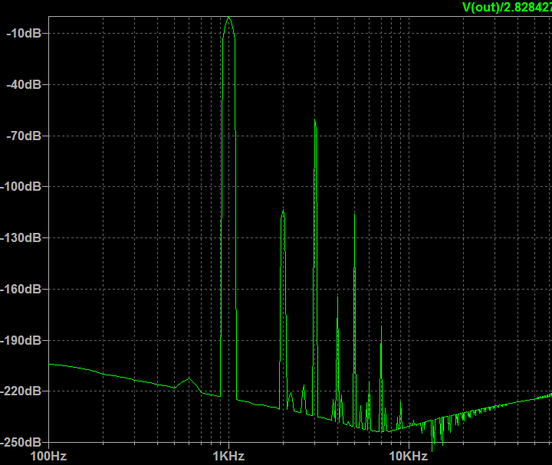Viewport: 552px width, 465px height.
Task: Click the 1KHz frequency axis label
Action: (x=228, y=457)
